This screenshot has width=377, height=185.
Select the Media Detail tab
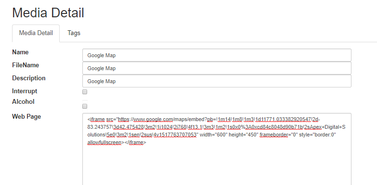pyautogui.click(x=36, y=33)
